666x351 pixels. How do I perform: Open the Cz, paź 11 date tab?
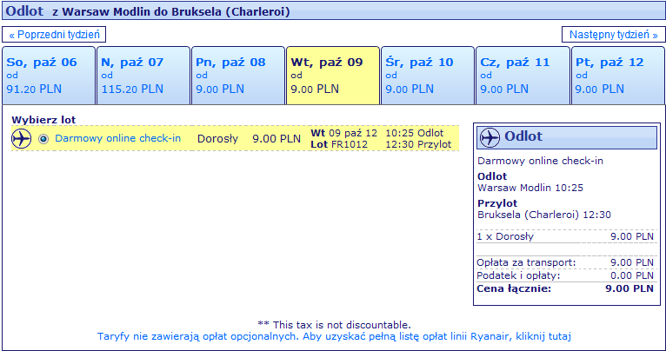[523, 76]
